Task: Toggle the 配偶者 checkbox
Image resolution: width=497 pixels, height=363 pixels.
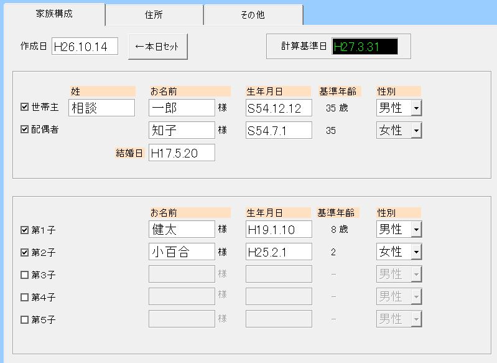Action: 25,130
